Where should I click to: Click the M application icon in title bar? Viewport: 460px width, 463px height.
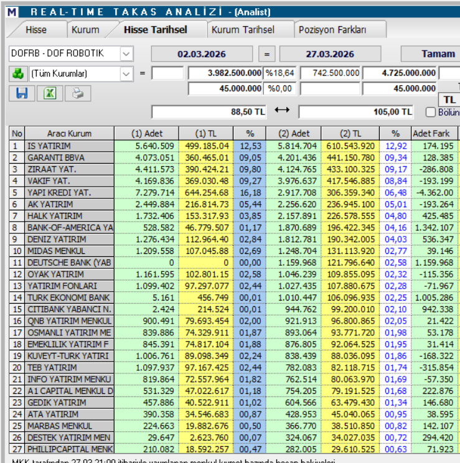tap(12, 12)
